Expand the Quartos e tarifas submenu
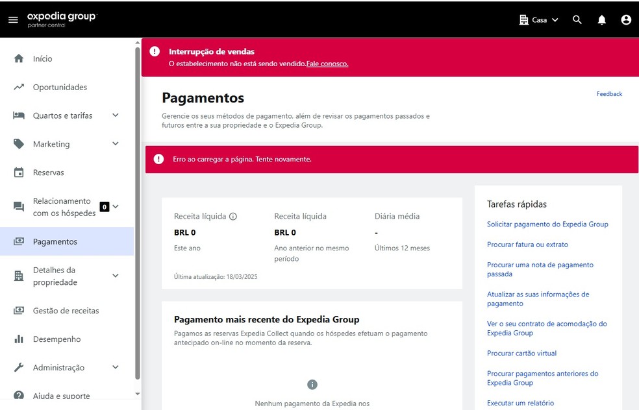 pyautogui.click(x=116, y=115)
